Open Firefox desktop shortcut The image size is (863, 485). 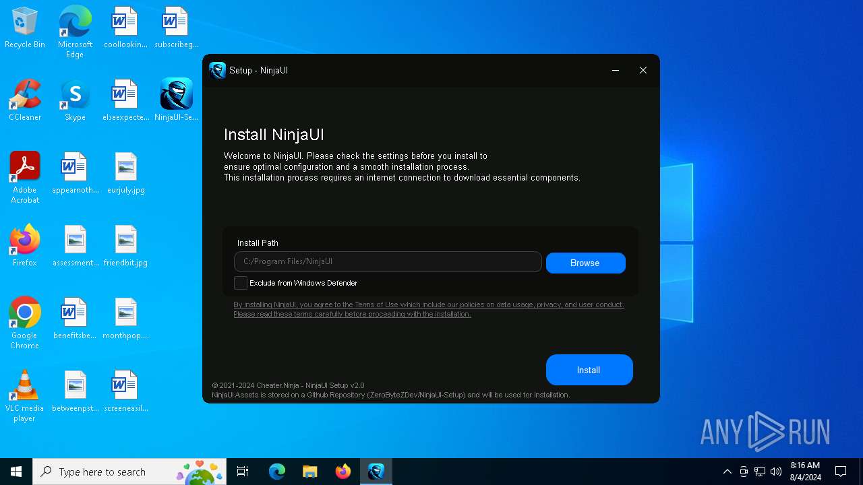[x=25, y=247]
